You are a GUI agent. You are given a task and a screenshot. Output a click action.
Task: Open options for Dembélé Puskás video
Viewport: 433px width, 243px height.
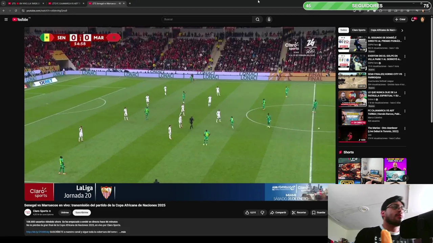[405, 38]
